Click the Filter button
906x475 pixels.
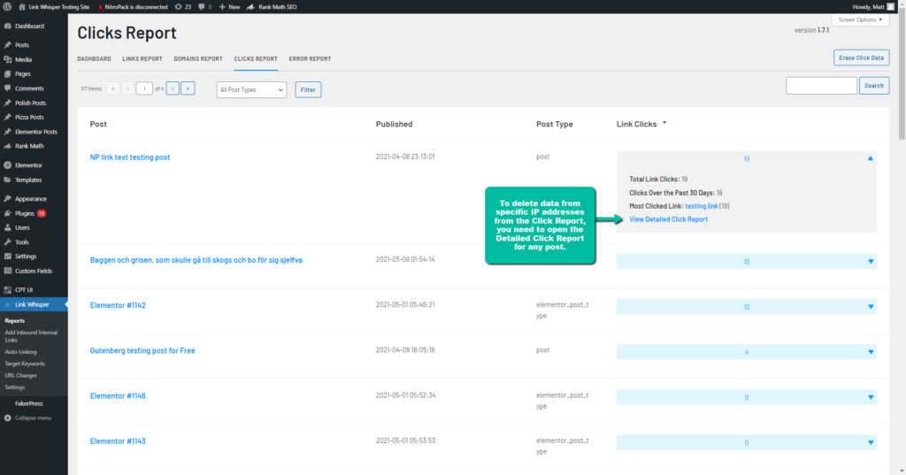[x=308, y=89]
